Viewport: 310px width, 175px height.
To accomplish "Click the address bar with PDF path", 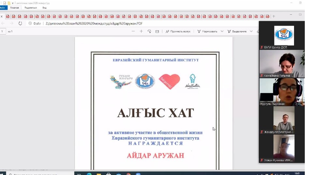I will (98, 23).
